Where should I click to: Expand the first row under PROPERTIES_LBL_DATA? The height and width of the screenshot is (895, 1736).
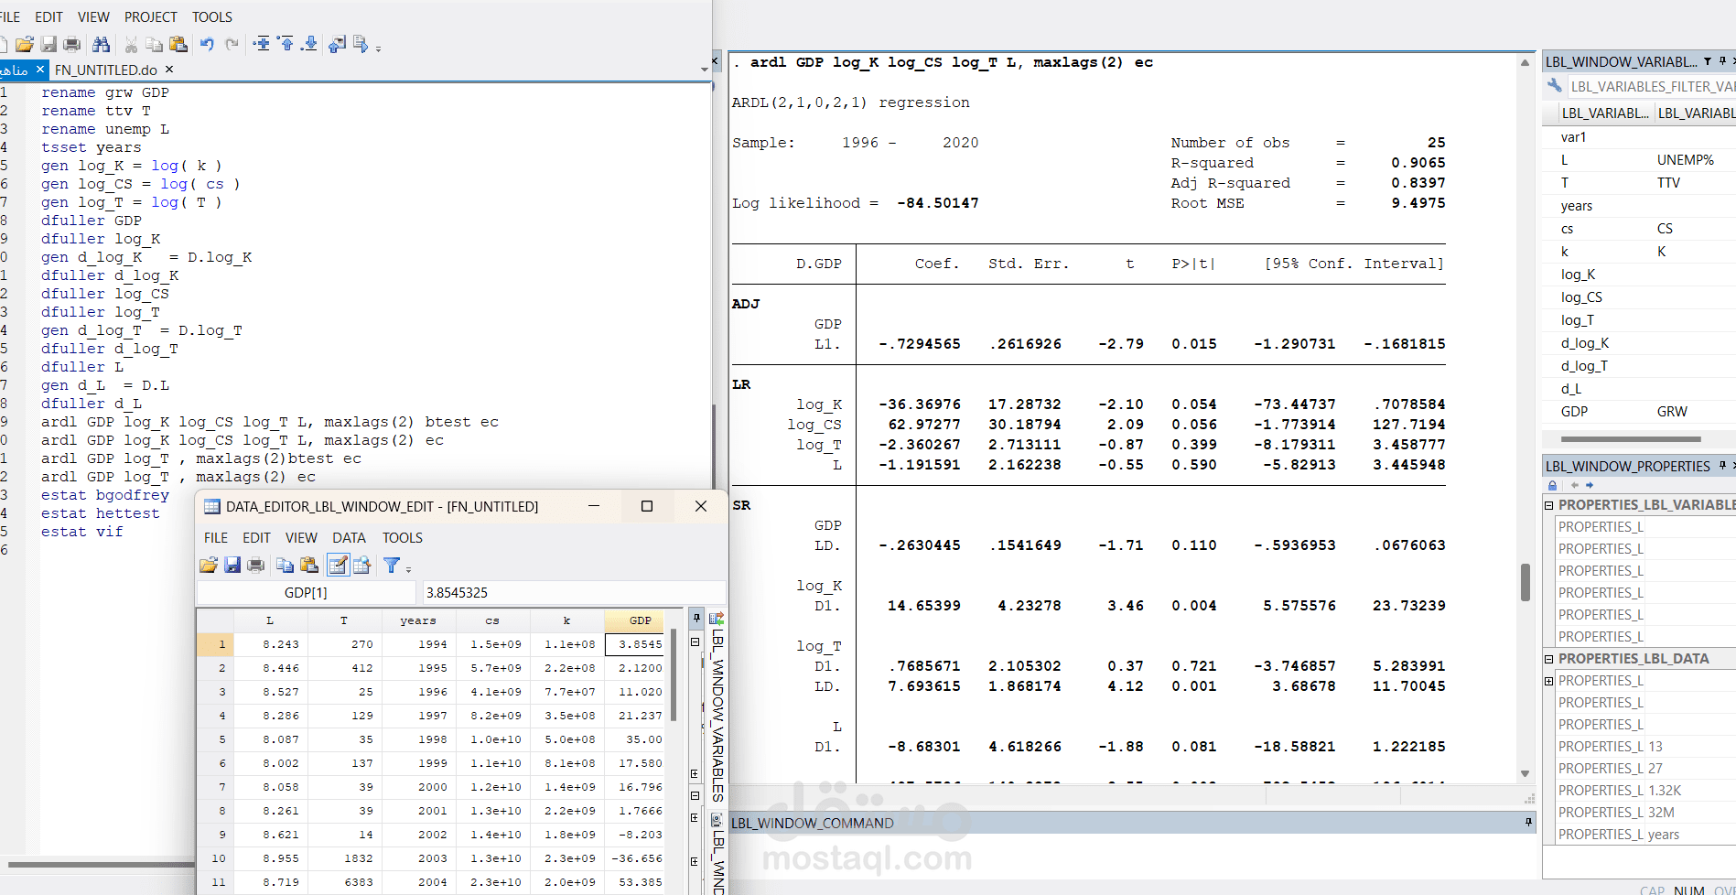click(x=1549, y=681)
